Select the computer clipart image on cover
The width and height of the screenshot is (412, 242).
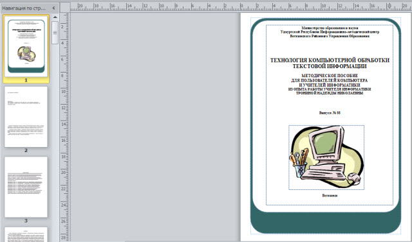326,157
